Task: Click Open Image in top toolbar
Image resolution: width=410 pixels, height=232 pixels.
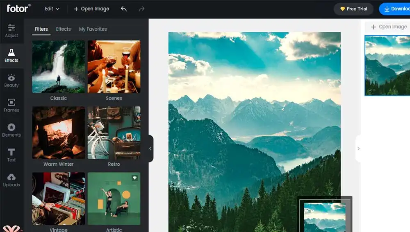Action: click(91, 9)
